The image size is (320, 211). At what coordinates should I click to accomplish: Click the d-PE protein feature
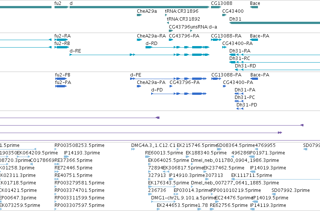(168, 79)
